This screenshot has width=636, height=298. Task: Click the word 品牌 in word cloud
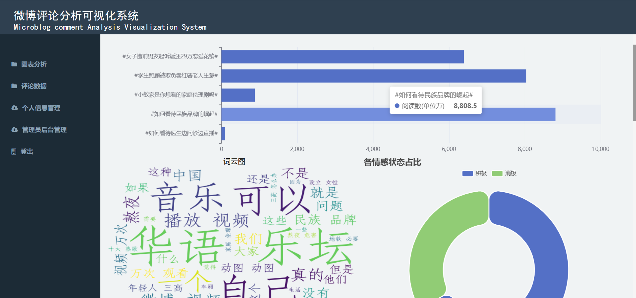pos(344,220)
